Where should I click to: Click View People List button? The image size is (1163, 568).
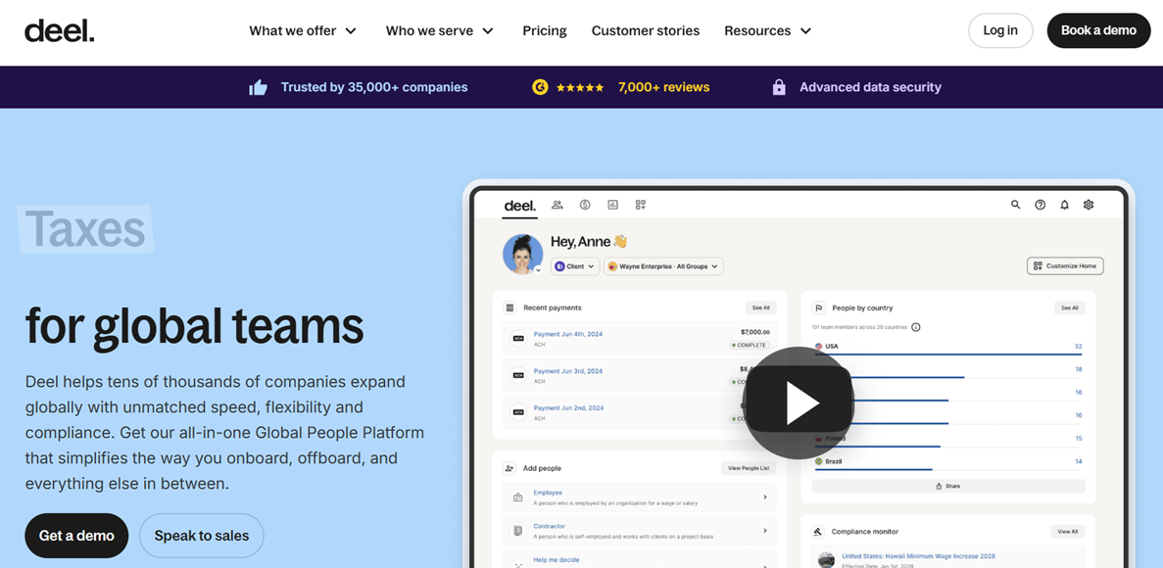[749, 468]
